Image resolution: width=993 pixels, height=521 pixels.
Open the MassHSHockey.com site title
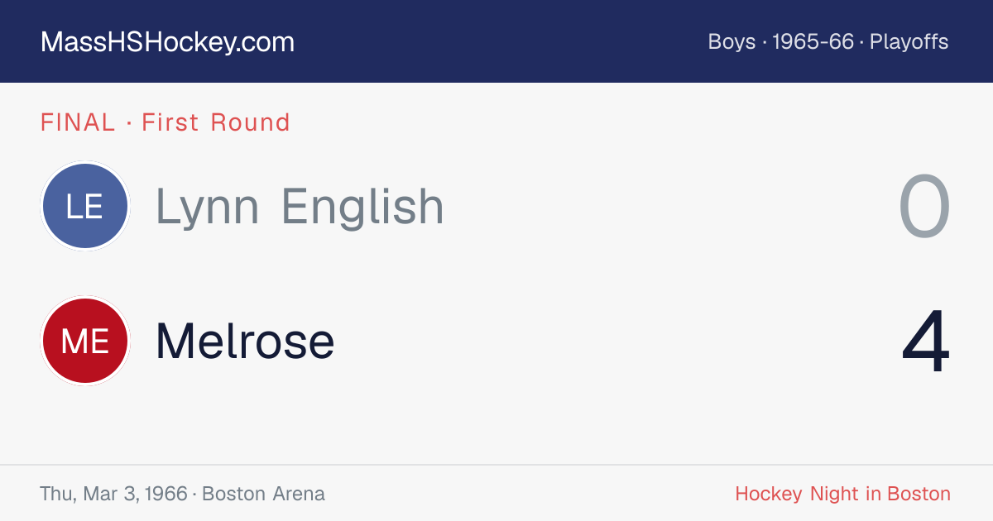[167, 42]
